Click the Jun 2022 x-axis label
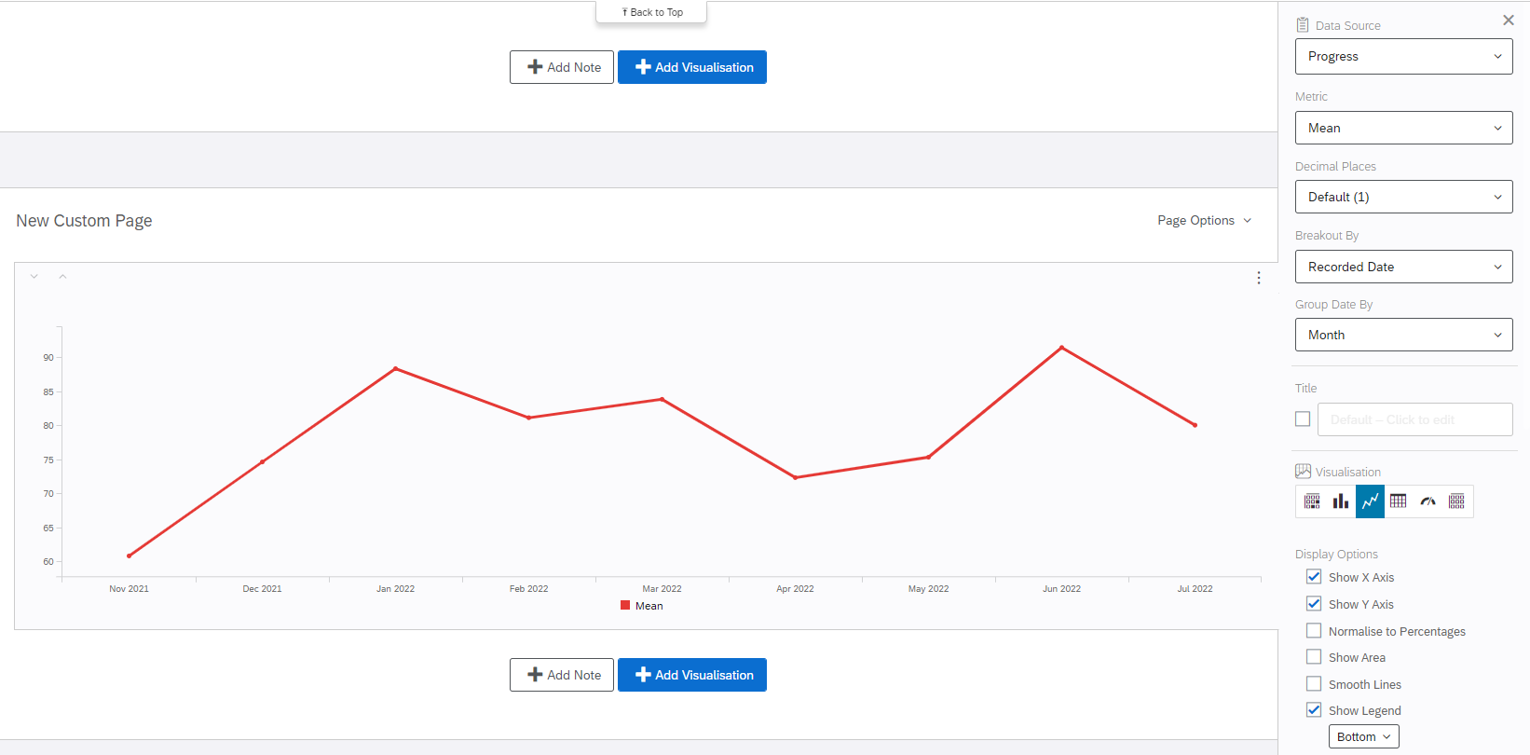This screenshot has width=1530, height=755. click(1062, 589)
